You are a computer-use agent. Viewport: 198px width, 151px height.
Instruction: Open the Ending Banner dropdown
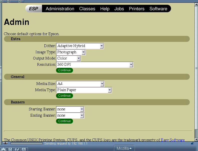point(70,116)
